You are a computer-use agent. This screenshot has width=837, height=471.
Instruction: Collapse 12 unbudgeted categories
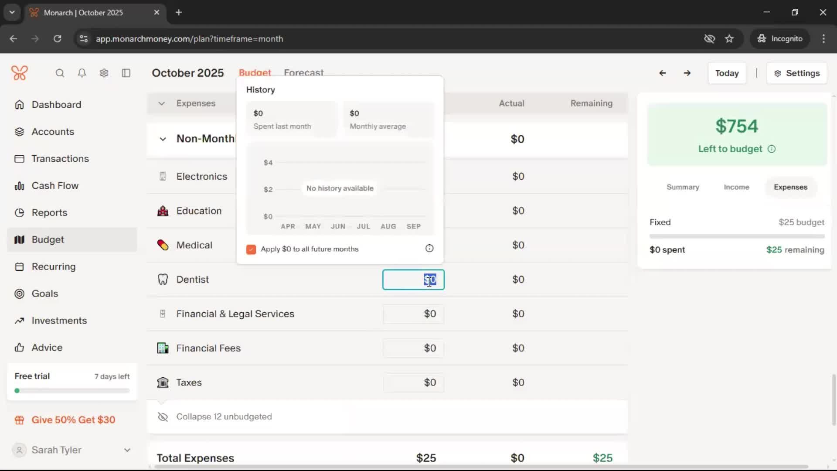[224, 416]
